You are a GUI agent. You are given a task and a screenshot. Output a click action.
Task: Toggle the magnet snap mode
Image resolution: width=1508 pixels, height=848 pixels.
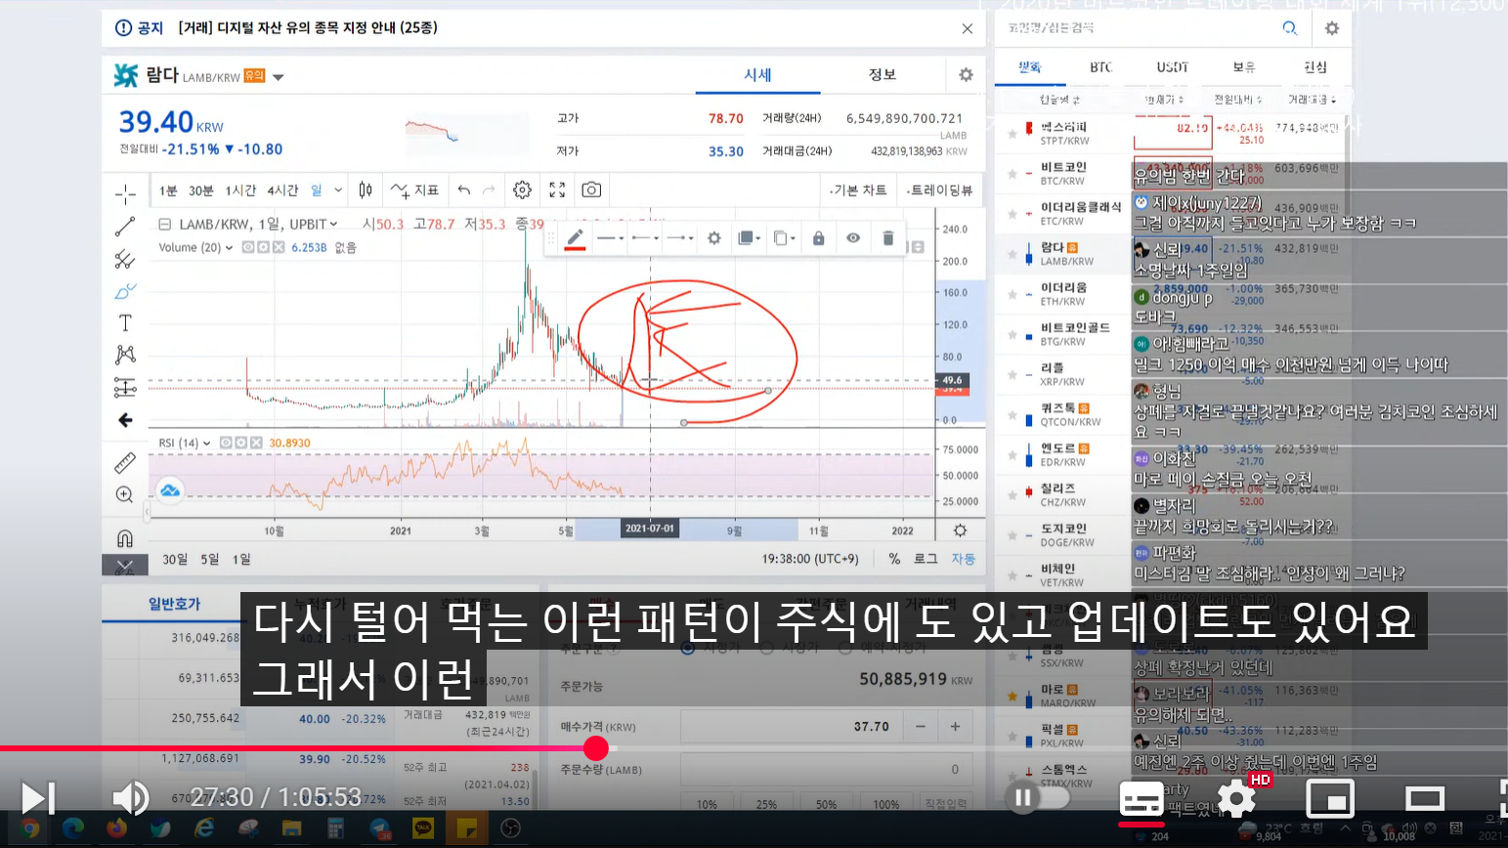pos(125,538)
